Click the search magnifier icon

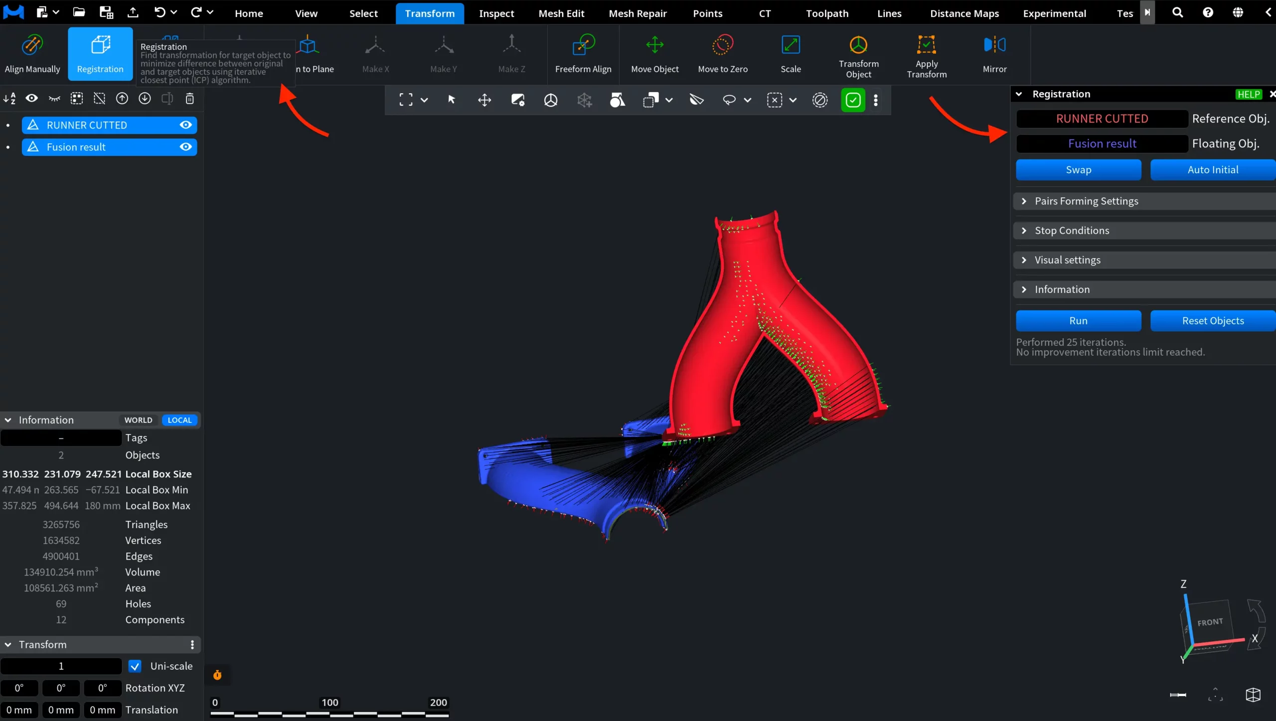(x=1177, y=12)
